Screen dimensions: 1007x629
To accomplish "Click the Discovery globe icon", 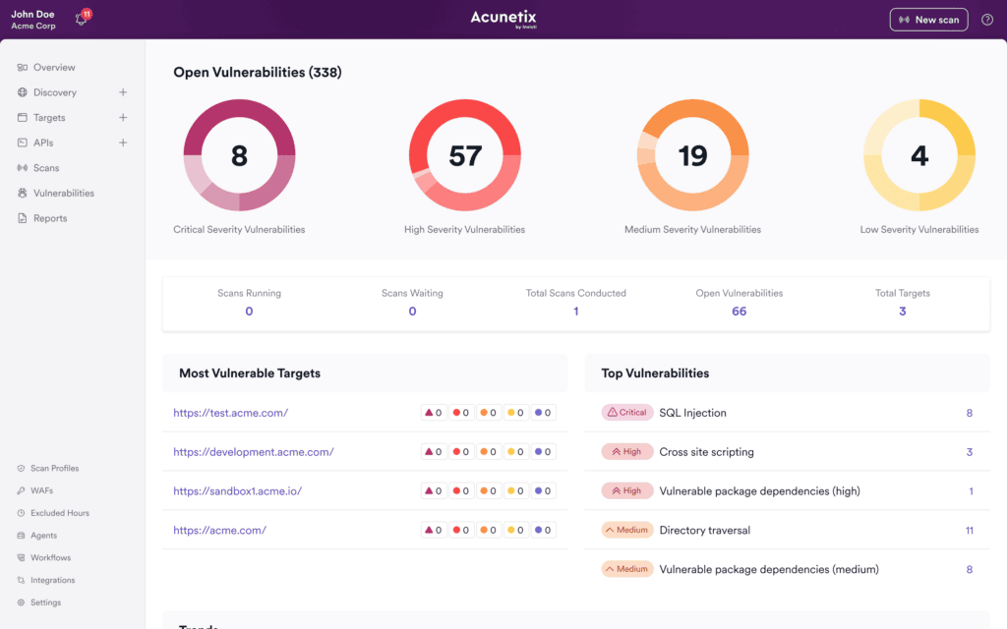I will [23, 92].
